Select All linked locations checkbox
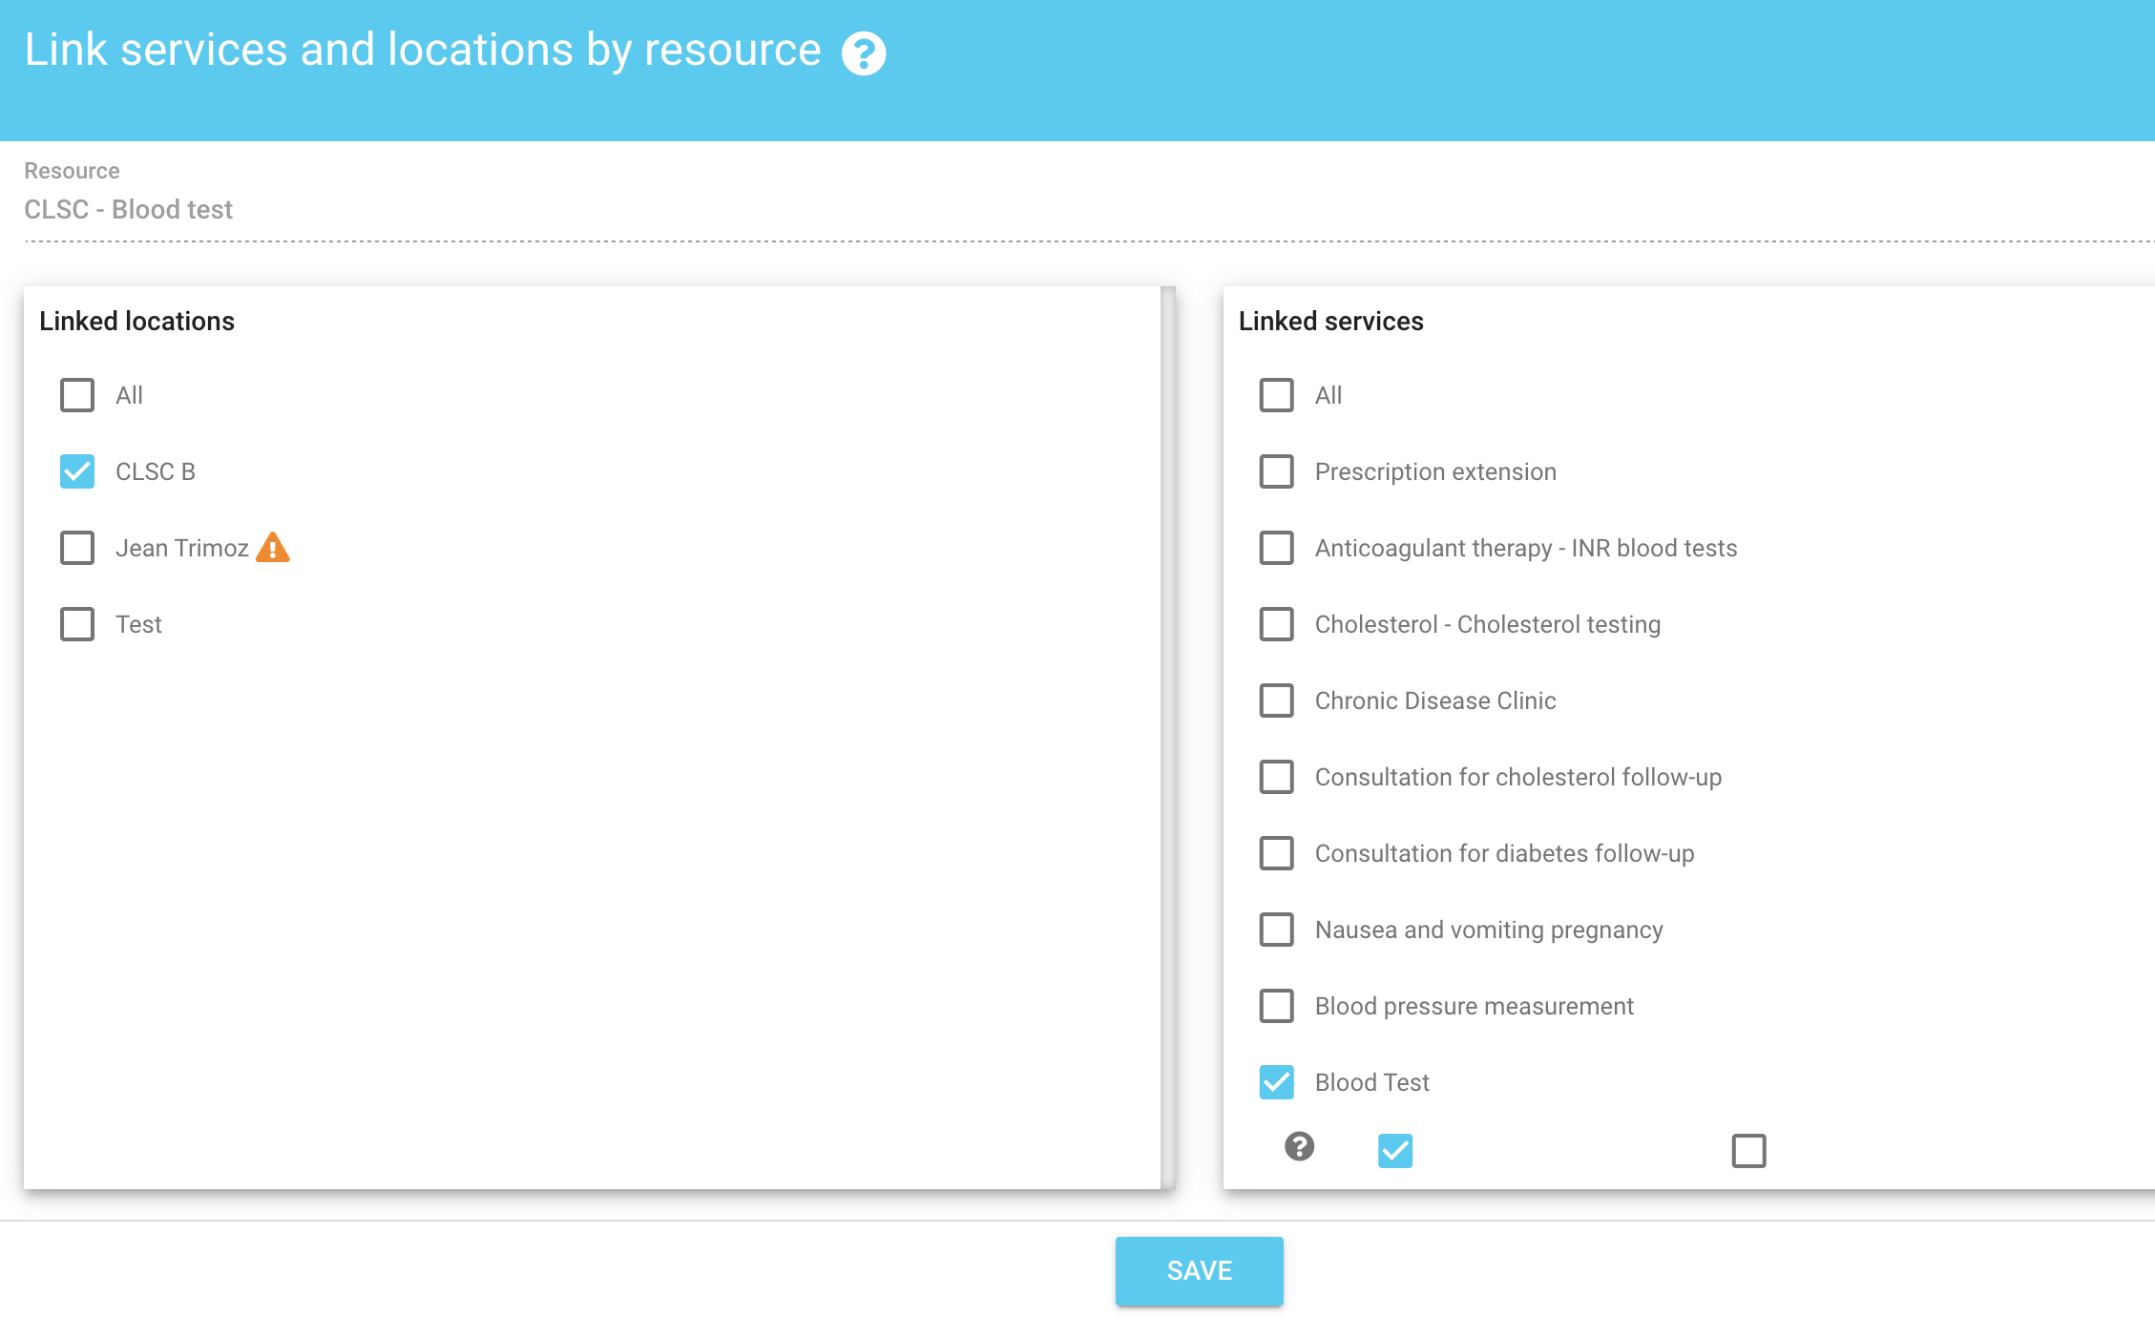2155x1317 pixels. click(x=77, y=395)
